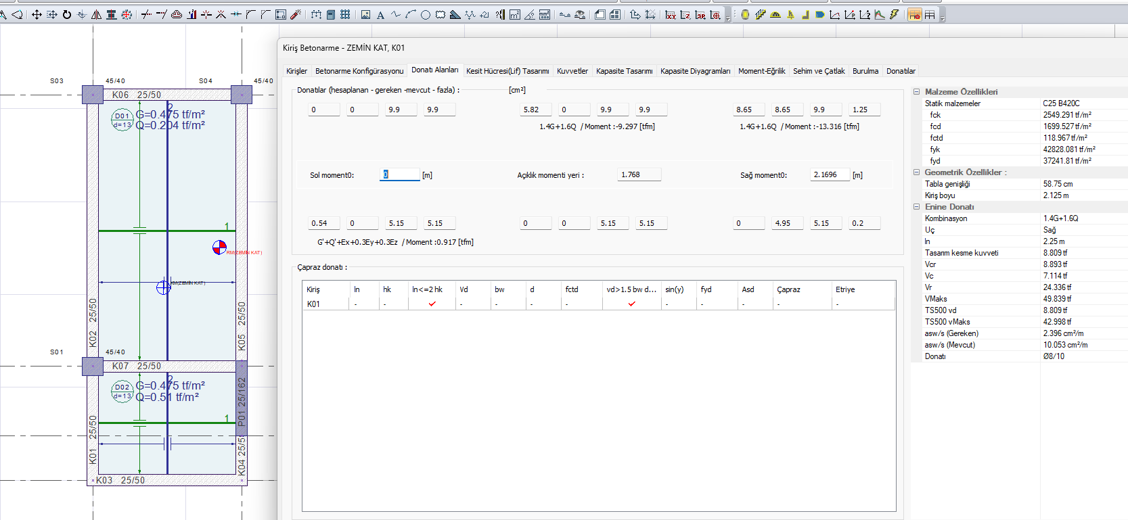The image size is (1128, 520).
Task: Click the yellow cylinder column icon
Action: 745,14
